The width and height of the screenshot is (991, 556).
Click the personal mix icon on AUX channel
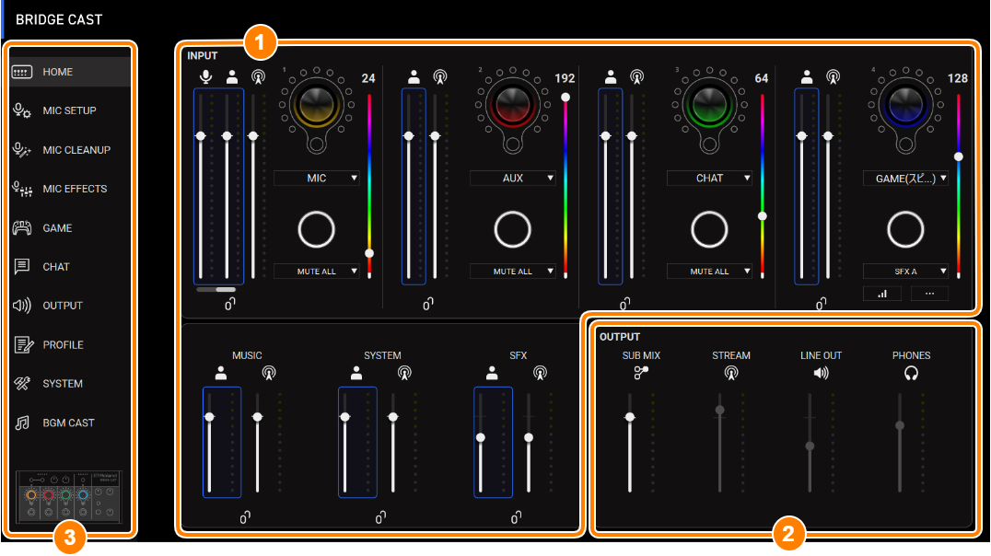click(x=414, y=77)
